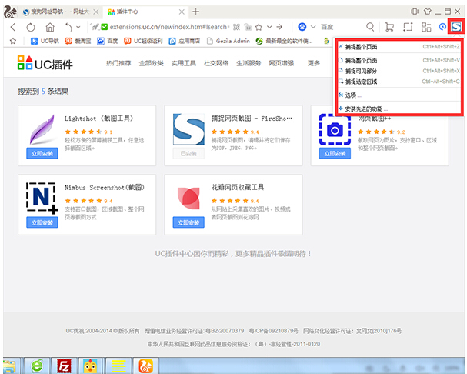Open the 最新最全的软件 bookmark

pyautogui.click(x=285, y=41)
